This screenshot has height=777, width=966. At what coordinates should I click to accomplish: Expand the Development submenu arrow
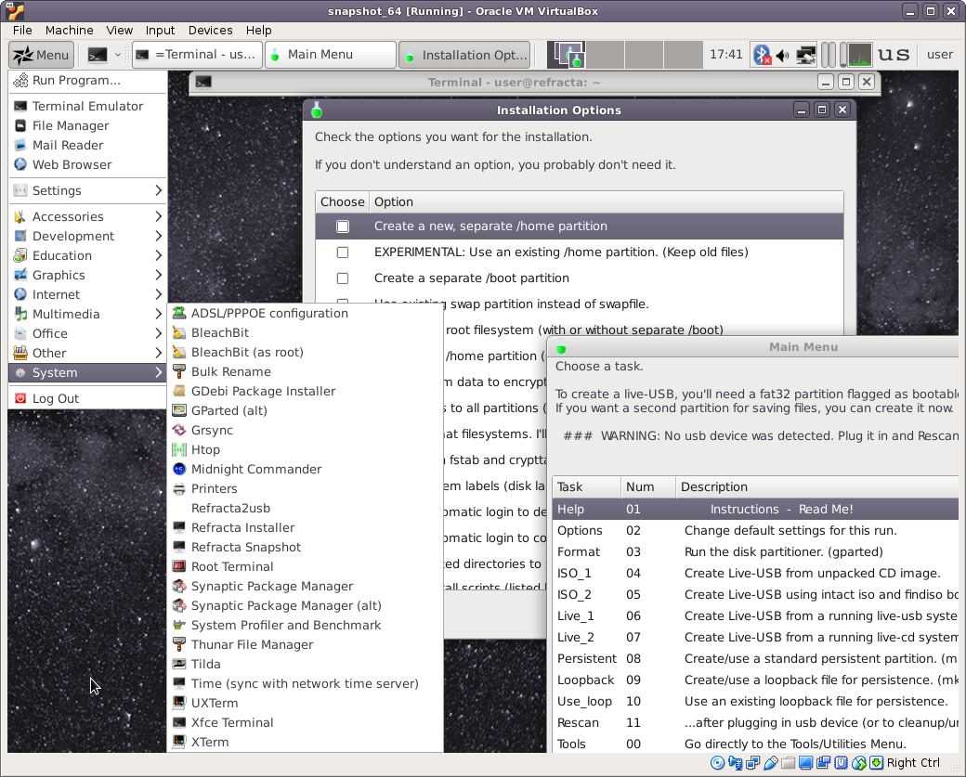158,236
